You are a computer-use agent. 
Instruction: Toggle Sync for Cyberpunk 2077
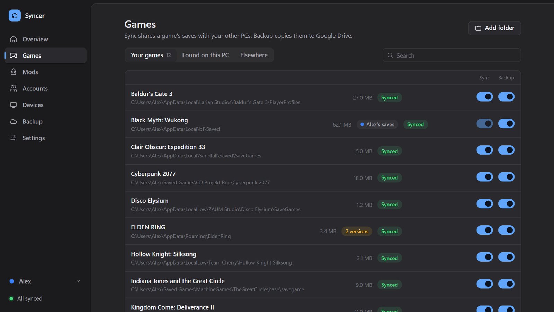[485, 177]
